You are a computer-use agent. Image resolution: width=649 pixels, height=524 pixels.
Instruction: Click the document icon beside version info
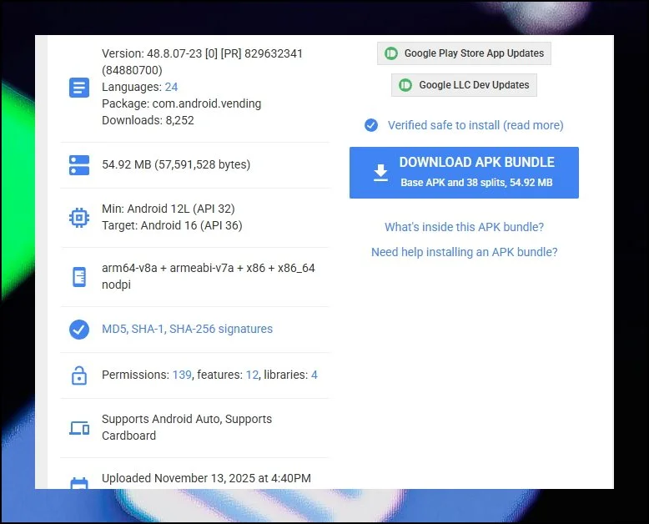point(79,87)
